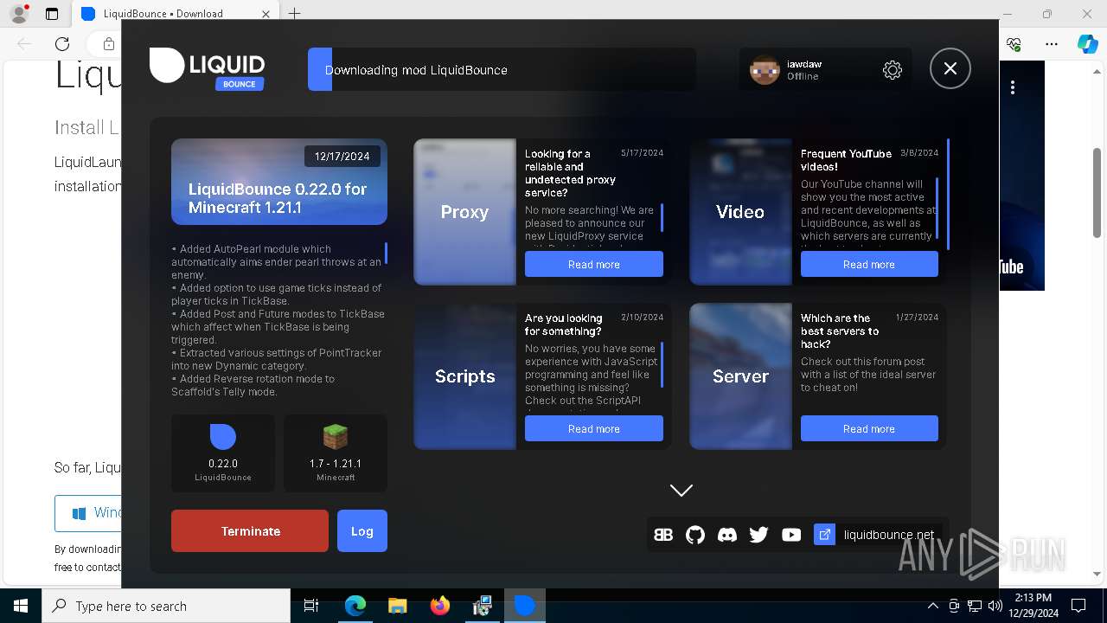The height and width of the screenshot is (623, 1107).
Task: Click the 'Frequent YouTube videos!' headline
Action: point(846,159)
